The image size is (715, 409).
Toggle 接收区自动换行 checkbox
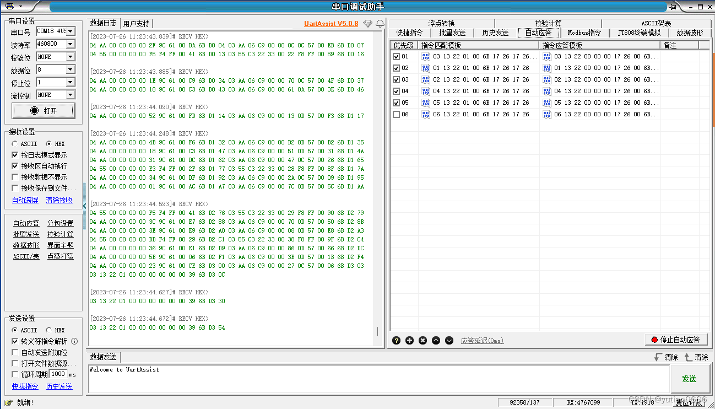[15, 166]
